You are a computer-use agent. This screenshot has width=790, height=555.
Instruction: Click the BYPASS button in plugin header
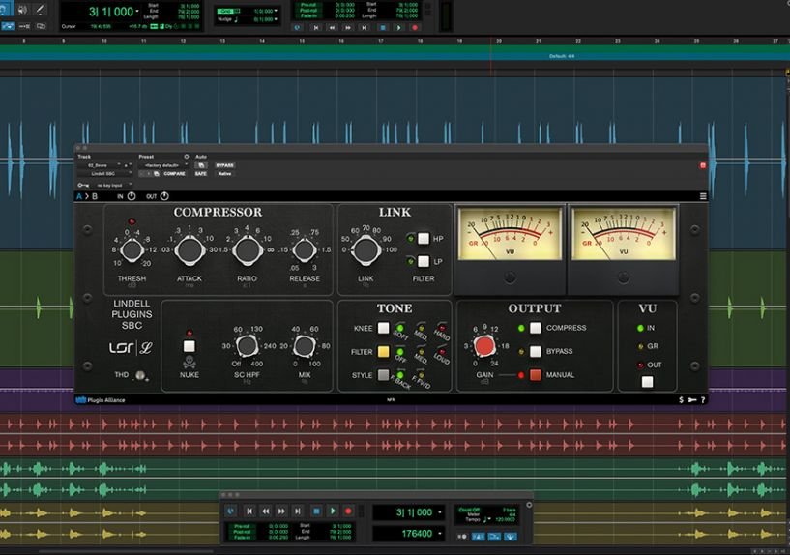click(224, 165)
